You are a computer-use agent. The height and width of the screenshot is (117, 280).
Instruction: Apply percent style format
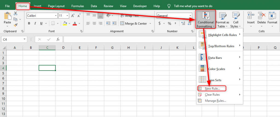tap(169, 23)
